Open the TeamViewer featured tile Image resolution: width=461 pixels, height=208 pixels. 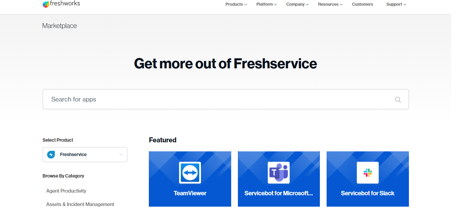point(190,179)
